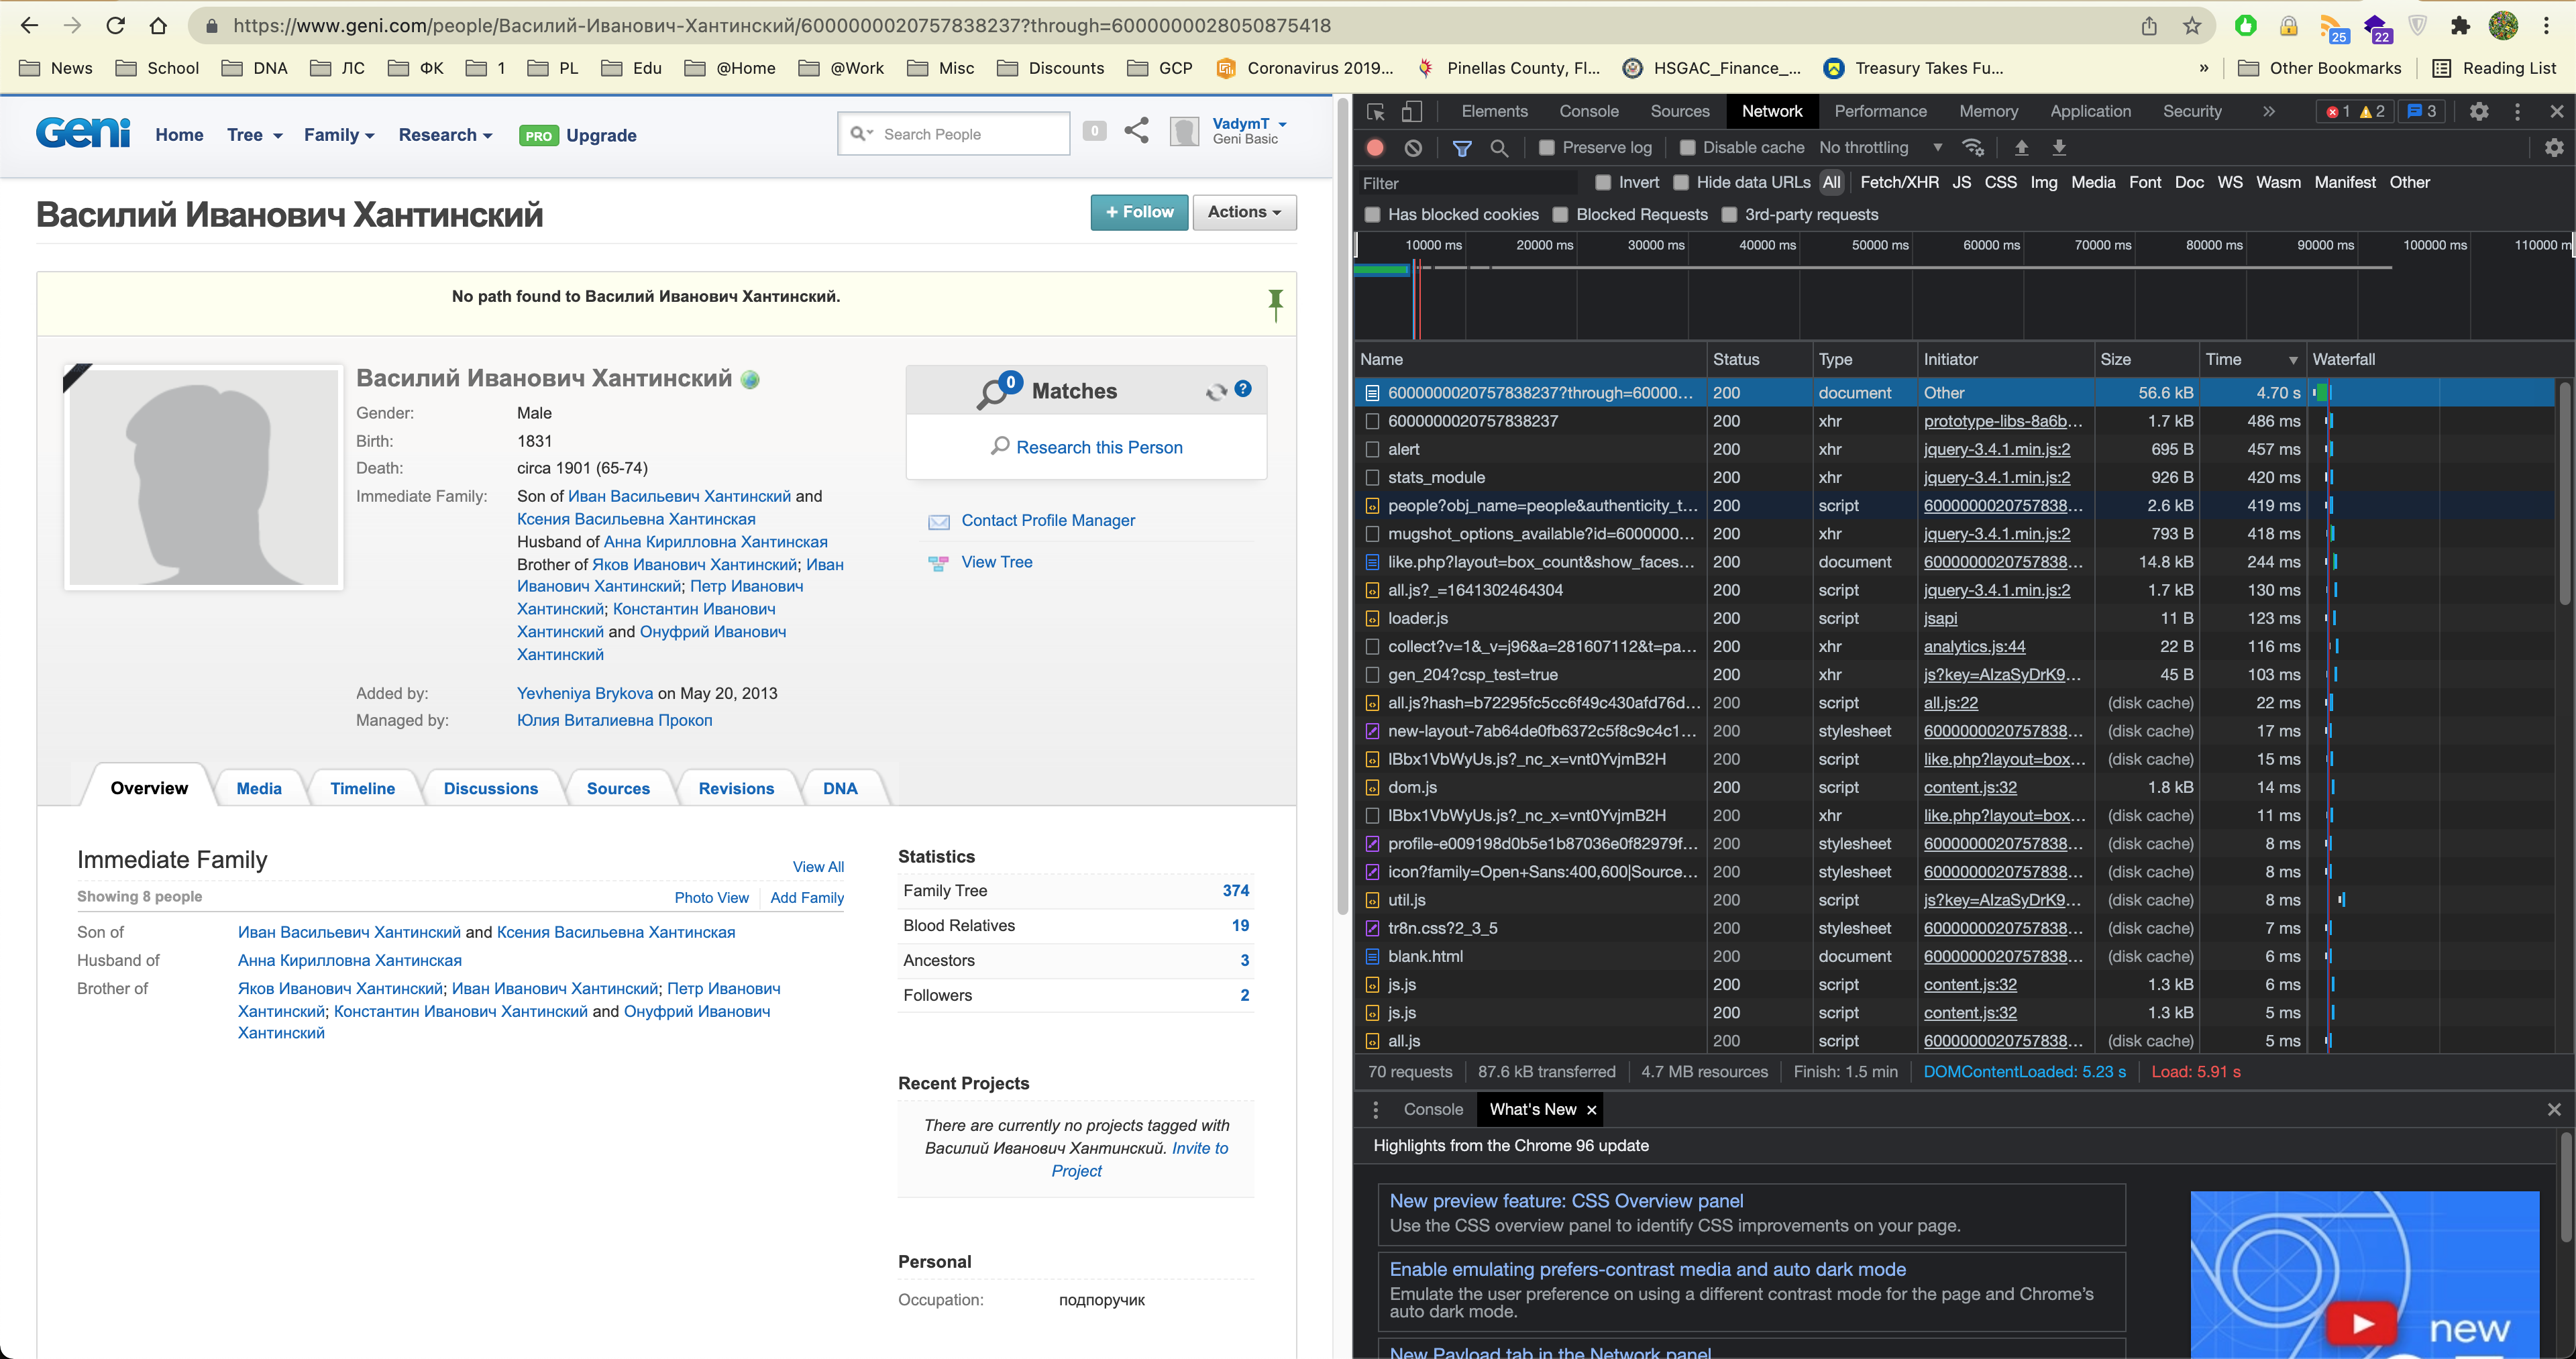Expand the Actions dropdown button

coord(1244,212)
